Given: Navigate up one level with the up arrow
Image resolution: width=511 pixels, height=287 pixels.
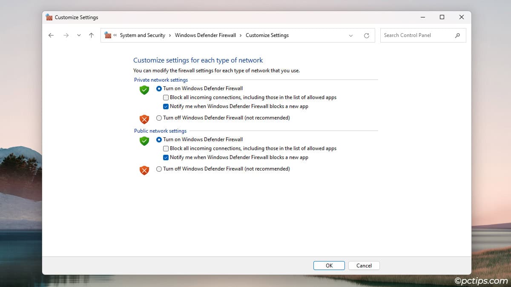Looking at the screenshot, I should point(91,35).
